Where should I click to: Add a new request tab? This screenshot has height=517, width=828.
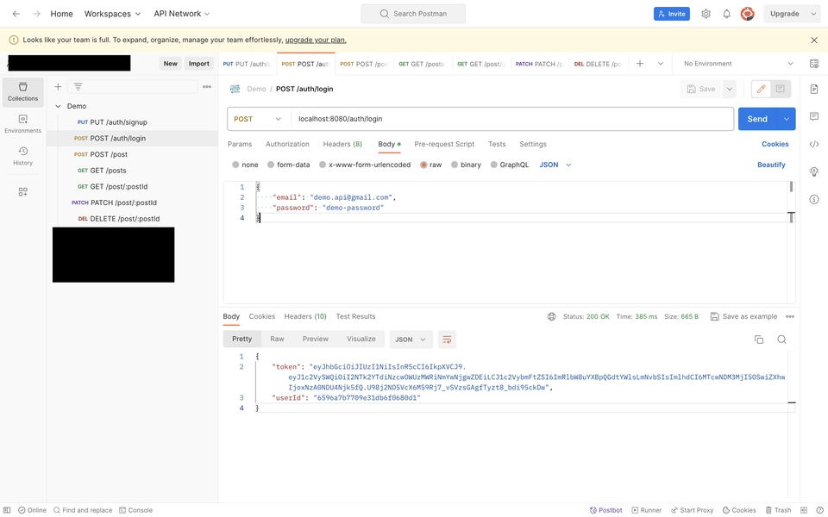click(x=639, y=64)
